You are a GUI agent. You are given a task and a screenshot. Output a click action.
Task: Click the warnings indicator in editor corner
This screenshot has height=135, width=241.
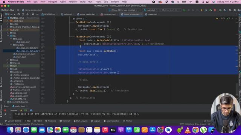coord(218,18)
